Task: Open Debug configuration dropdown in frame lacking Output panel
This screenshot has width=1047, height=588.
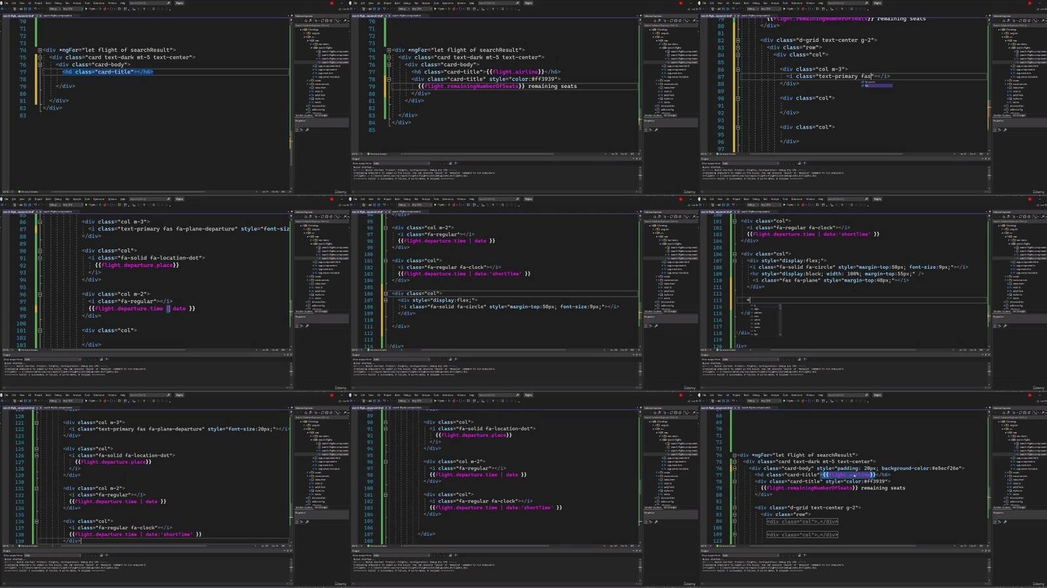Action: click(54, 9)
